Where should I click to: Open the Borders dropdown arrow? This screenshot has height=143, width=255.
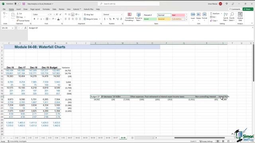tap(49, 19)
